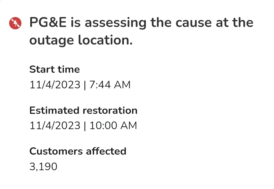This screenshot has height=189, width=274.
Task: Click the word 'location.' in the heading
Action: [x=105, y=40]
